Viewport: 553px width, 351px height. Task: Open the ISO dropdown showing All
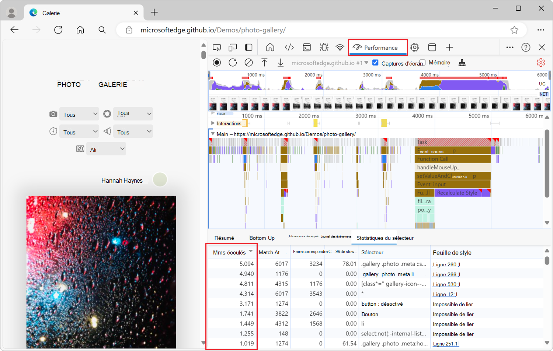(x=106, y=149)
